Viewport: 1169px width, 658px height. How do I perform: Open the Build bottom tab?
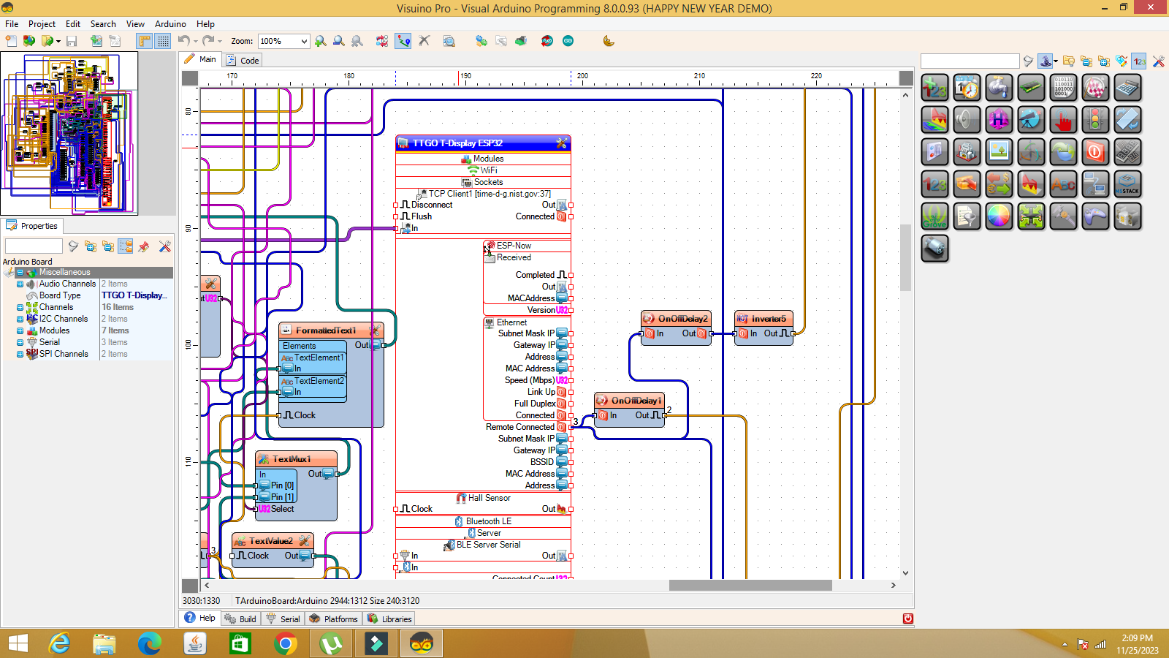coord(240,619)
